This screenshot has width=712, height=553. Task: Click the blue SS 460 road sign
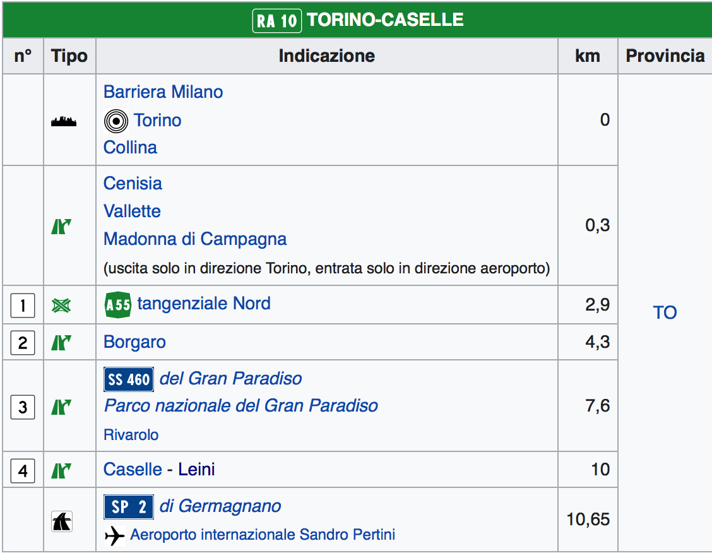click(129, 379)
